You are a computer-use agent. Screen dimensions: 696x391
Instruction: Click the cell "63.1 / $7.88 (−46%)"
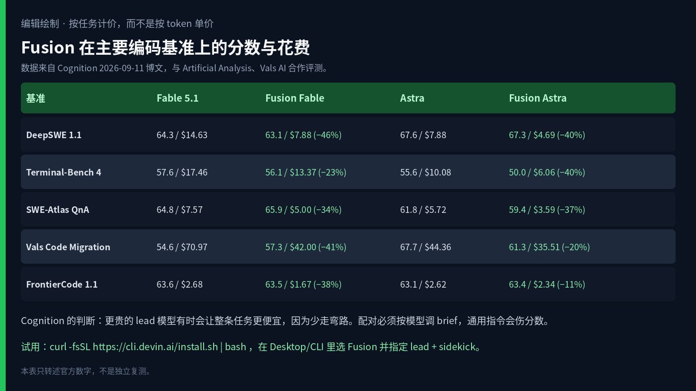pos(303,135)
